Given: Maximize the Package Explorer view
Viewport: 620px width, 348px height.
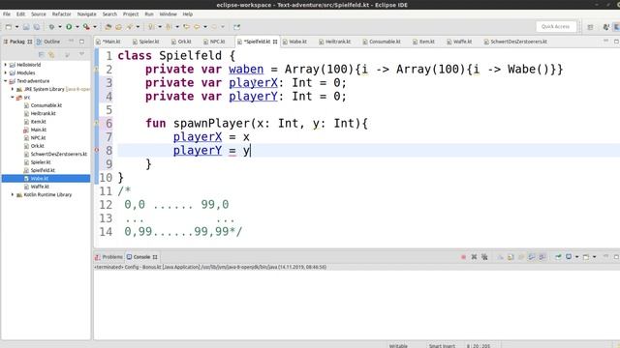Looking at the screenshot, I should (x=81, y=42).
